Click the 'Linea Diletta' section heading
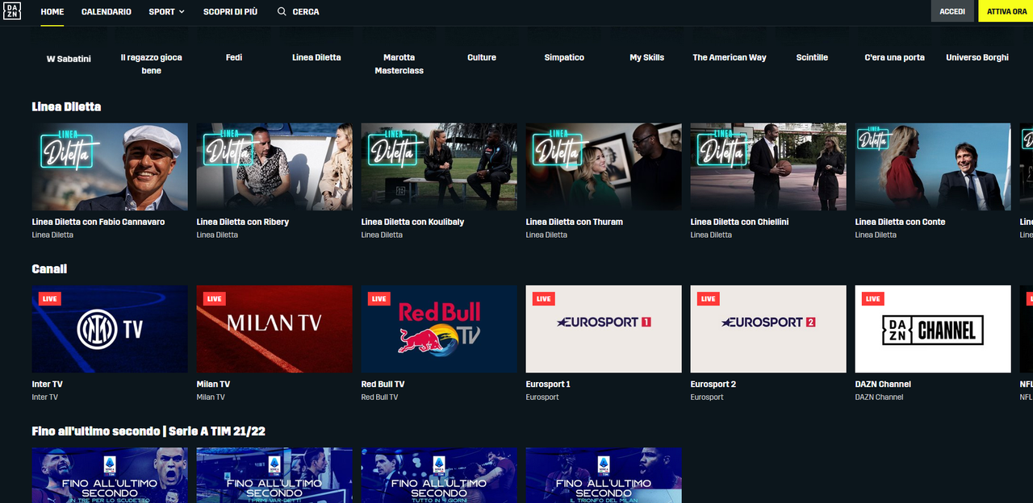 tap(66, 107)
